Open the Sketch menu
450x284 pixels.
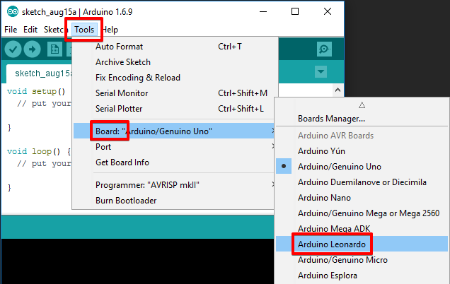tap(54, 30)
